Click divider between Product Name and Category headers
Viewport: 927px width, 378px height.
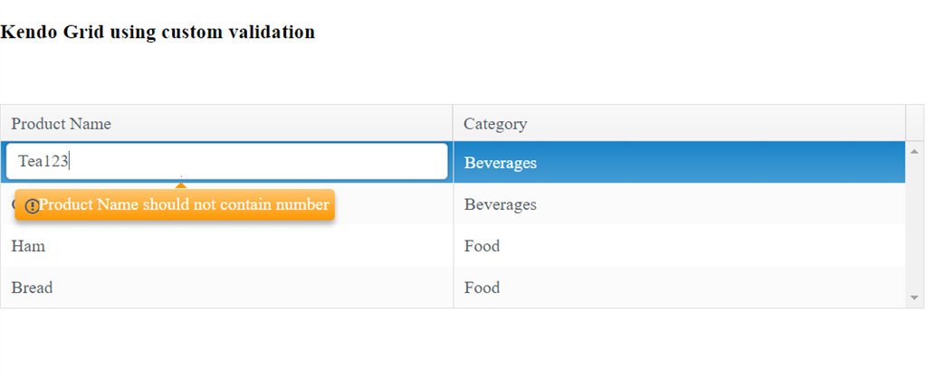[x=453, y=123]
